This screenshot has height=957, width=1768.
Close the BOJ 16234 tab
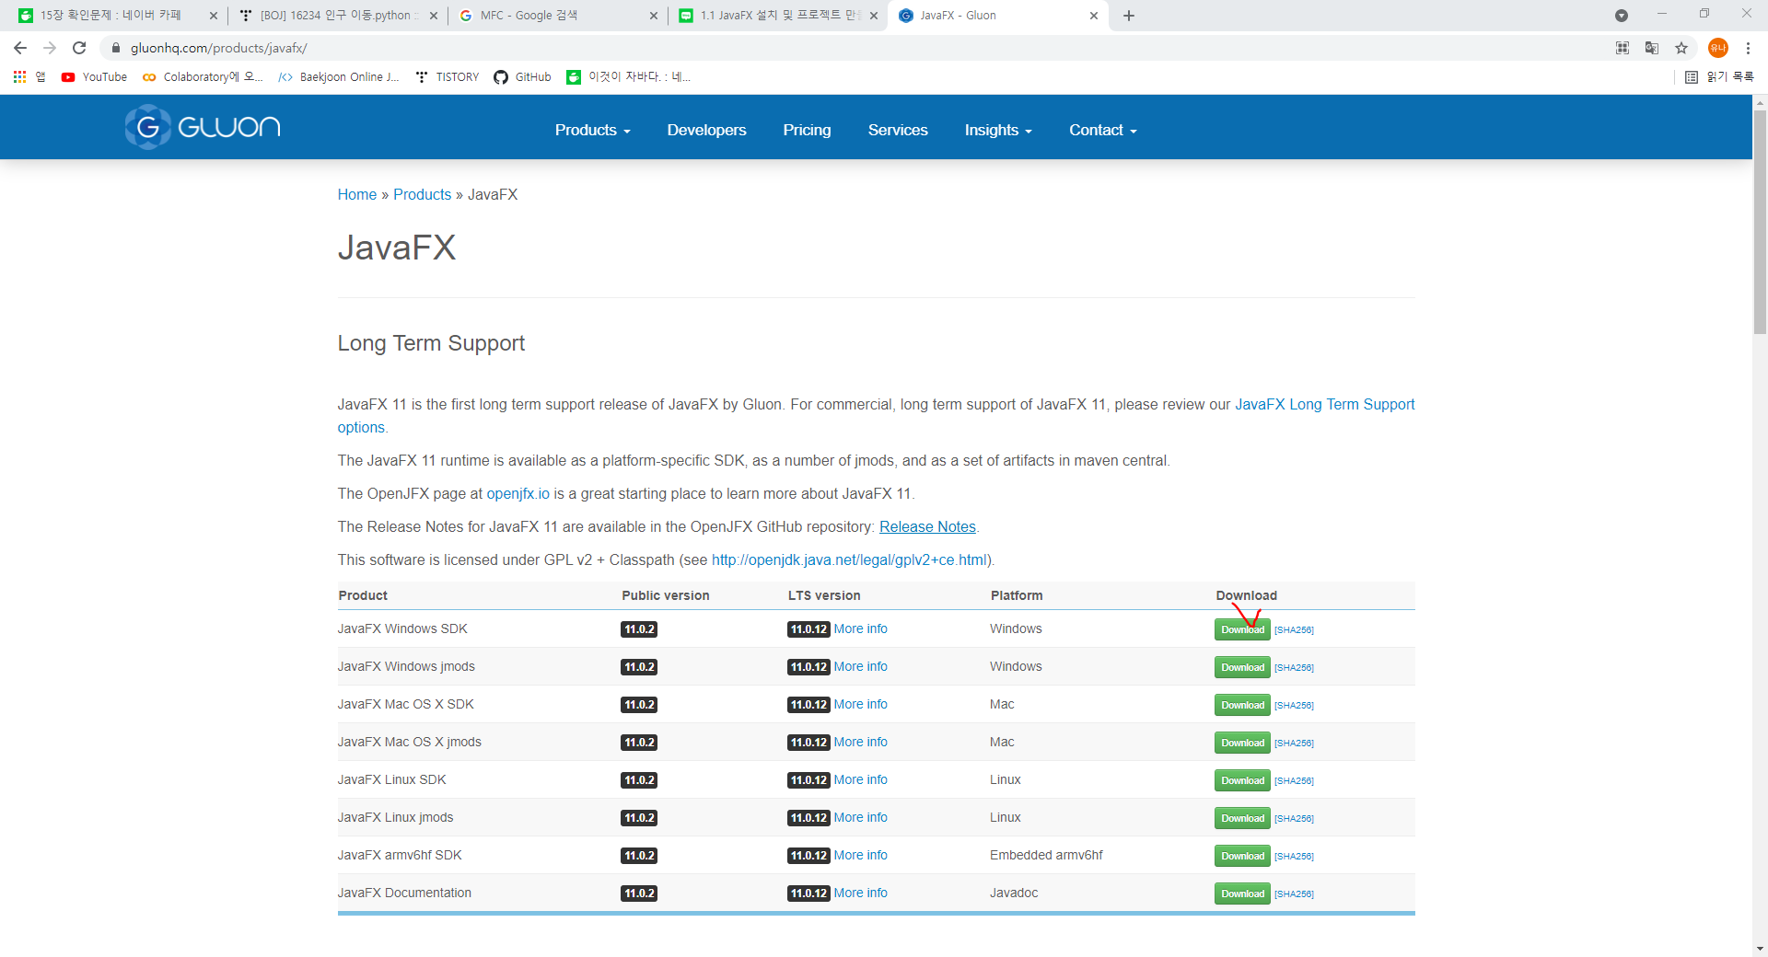[x=434, y=16]
